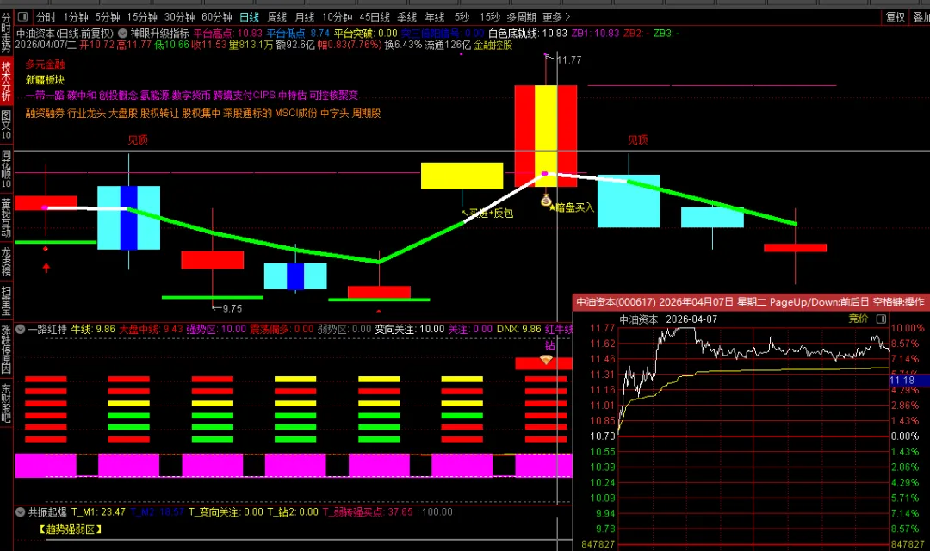This screenshot has height=551, width=930.
Task: Click the ★暗盘买入 signal label
Action: tap(571, 207)
